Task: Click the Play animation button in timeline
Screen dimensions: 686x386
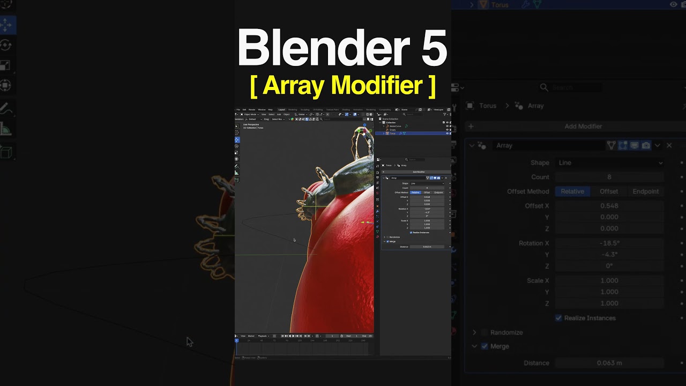Action: pyautogui.click(x=293, y=336)
